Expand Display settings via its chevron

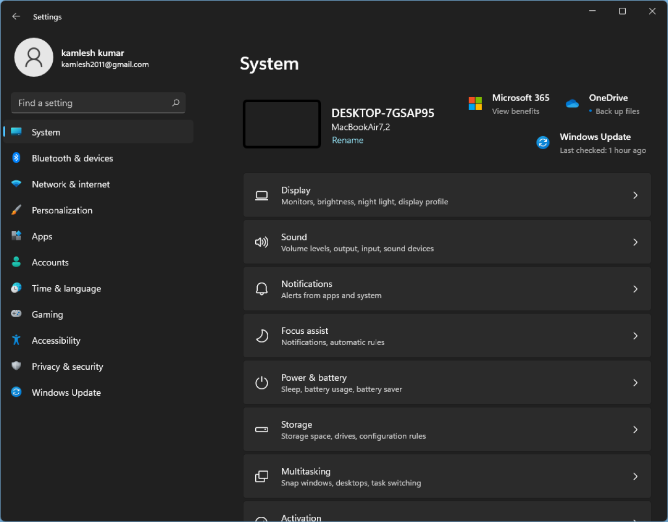pos(635,195)
